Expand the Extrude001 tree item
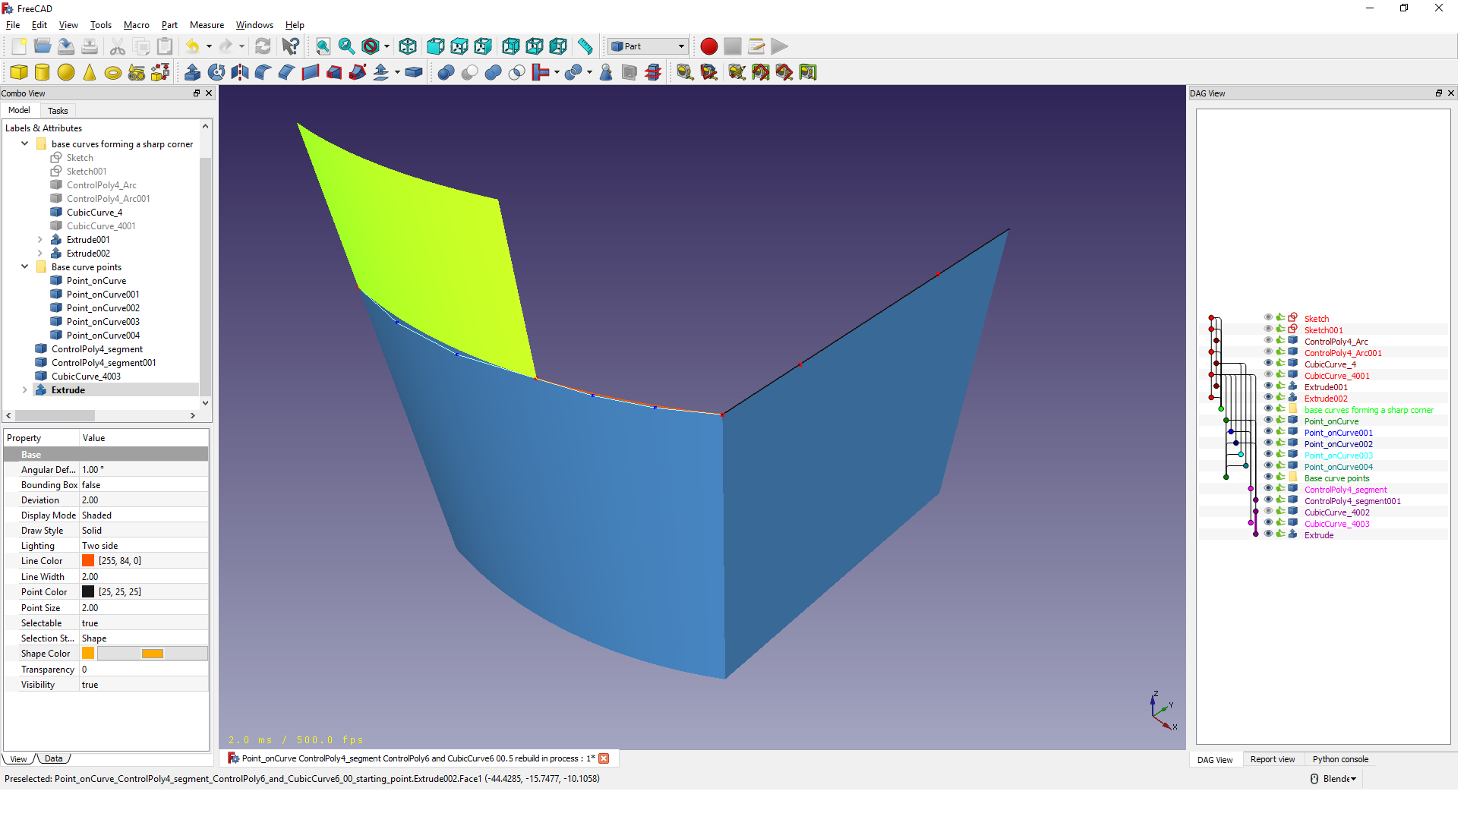1464x829 pixels. (40, 240)
